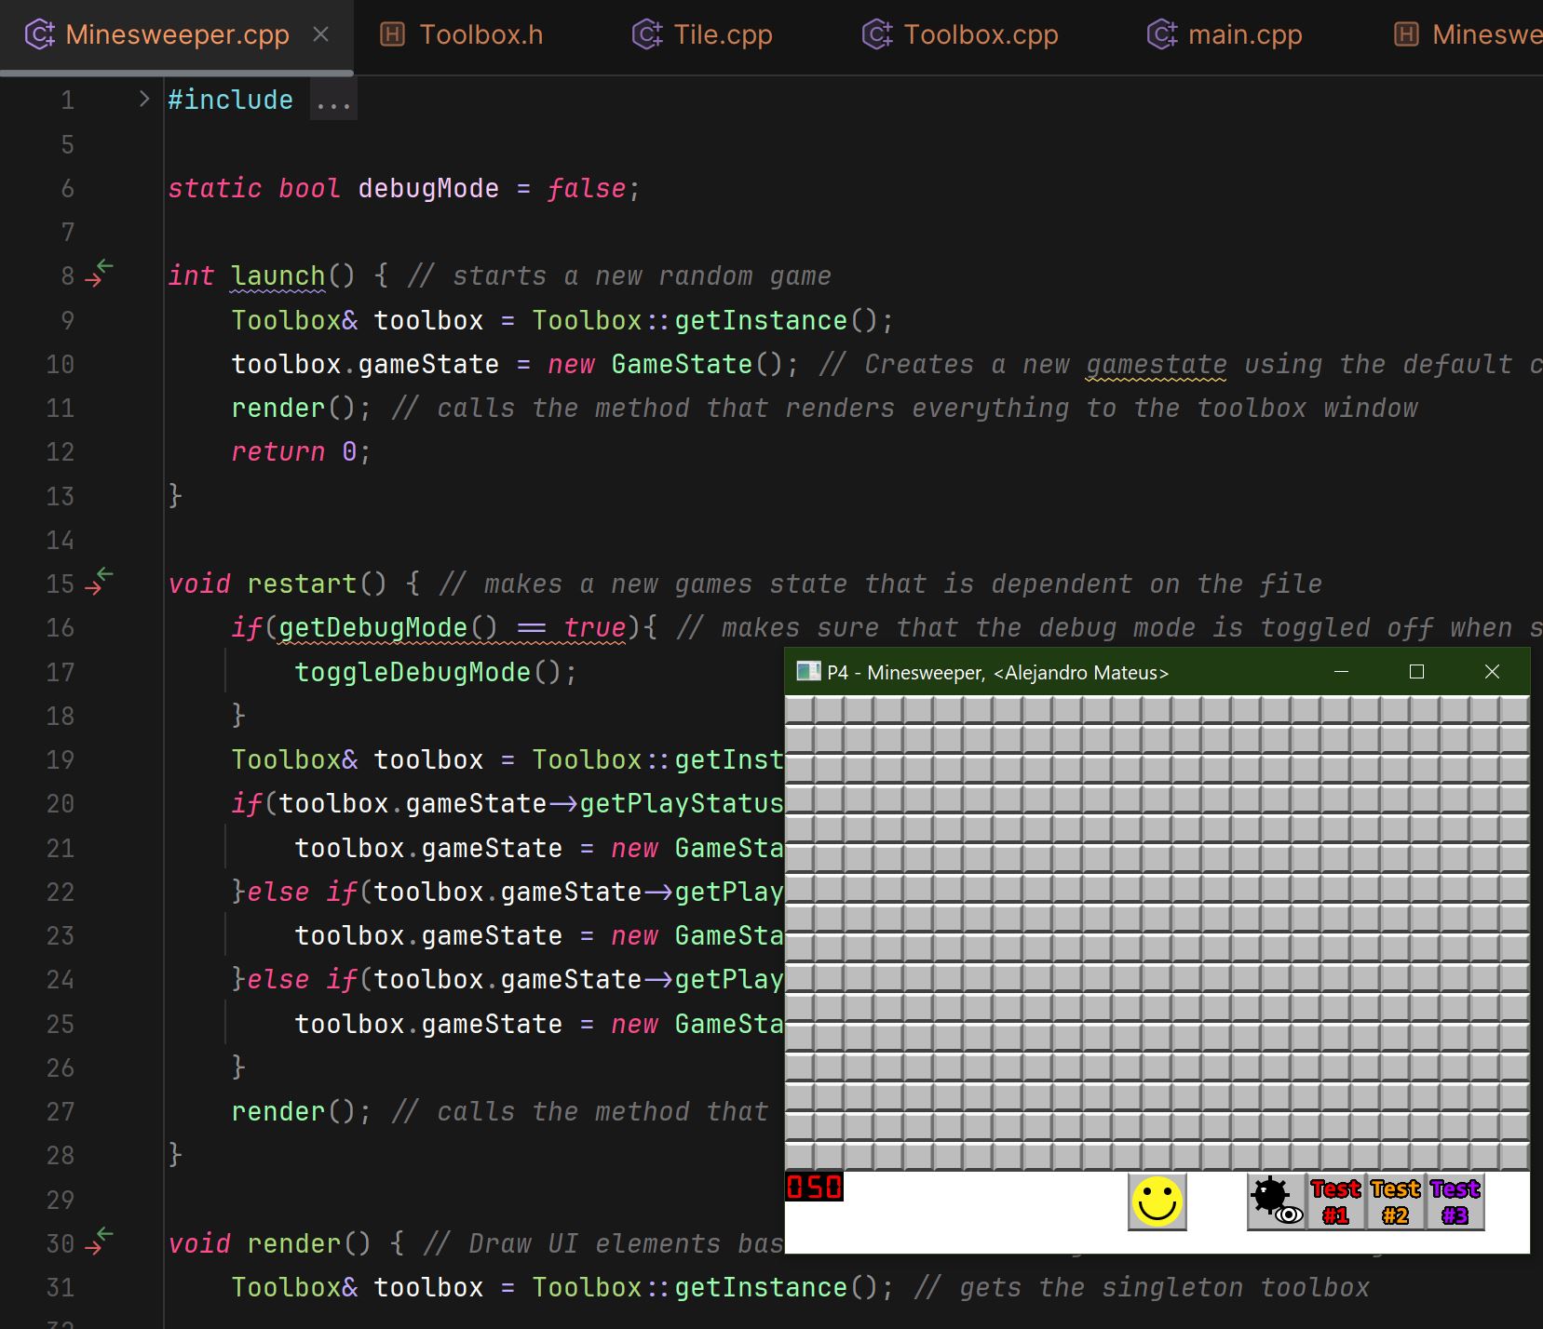Click the smiley face new game button
Screen dimensions: 1543x1329
[x=1157, y=1201]
